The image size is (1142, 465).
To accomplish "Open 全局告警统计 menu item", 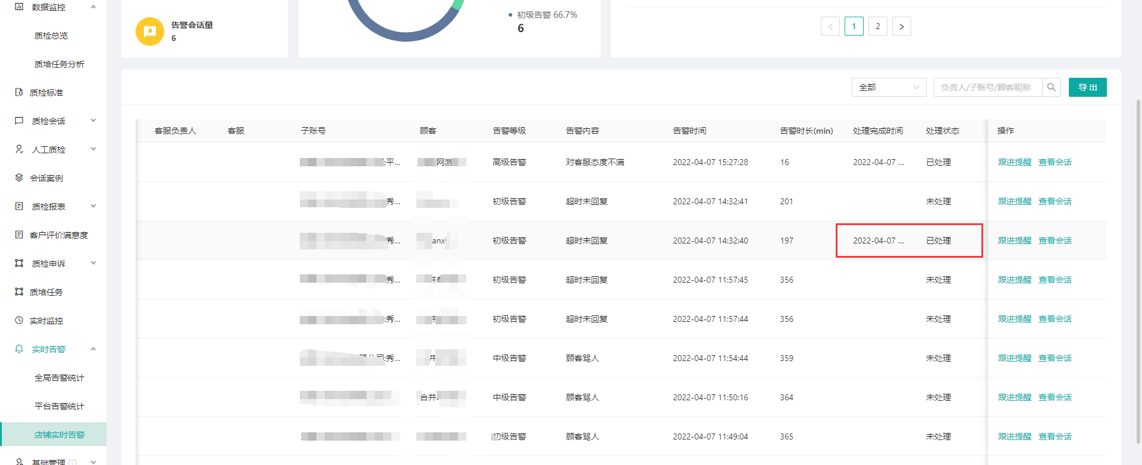I will coord(59,378).
